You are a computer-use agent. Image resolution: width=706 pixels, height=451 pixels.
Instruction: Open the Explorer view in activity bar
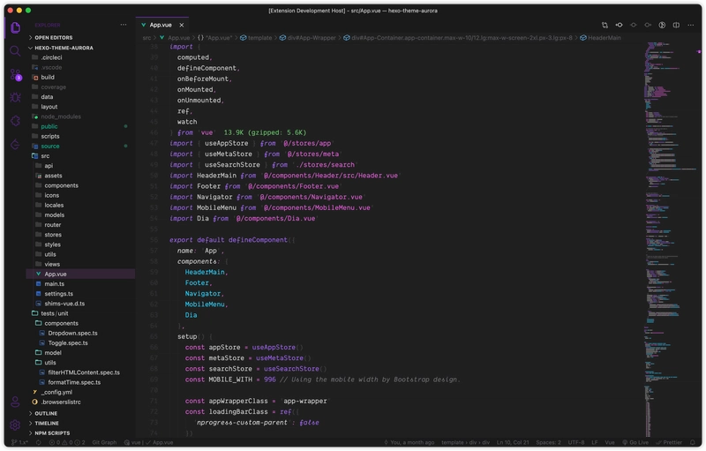coord(15,27)
